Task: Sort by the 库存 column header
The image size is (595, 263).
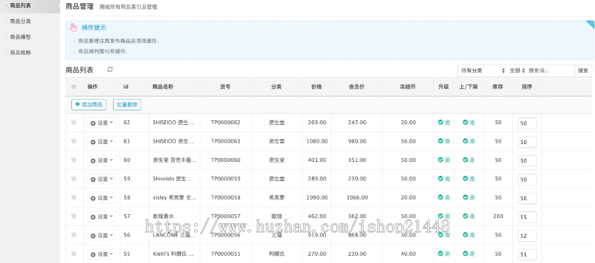Action: tap(497, 87)
